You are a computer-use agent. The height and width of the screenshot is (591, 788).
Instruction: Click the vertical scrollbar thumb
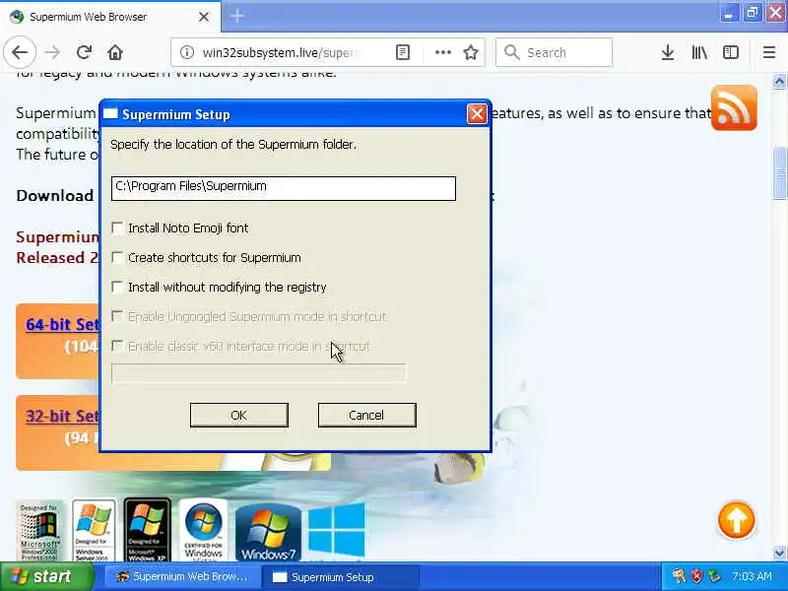pyautogui.click(x=779, y=173)
